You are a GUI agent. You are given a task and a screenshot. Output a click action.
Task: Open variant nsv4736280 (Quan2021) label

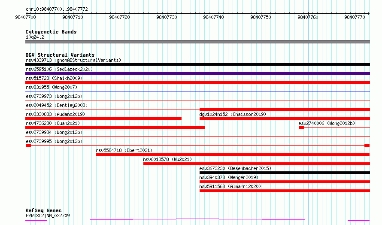(53, 123)
